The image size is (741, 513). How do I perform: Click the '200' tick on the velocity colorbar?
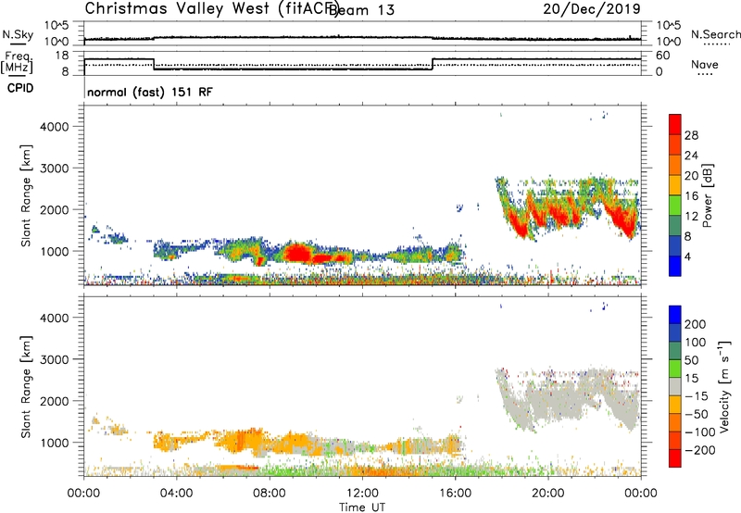point(696,324)
